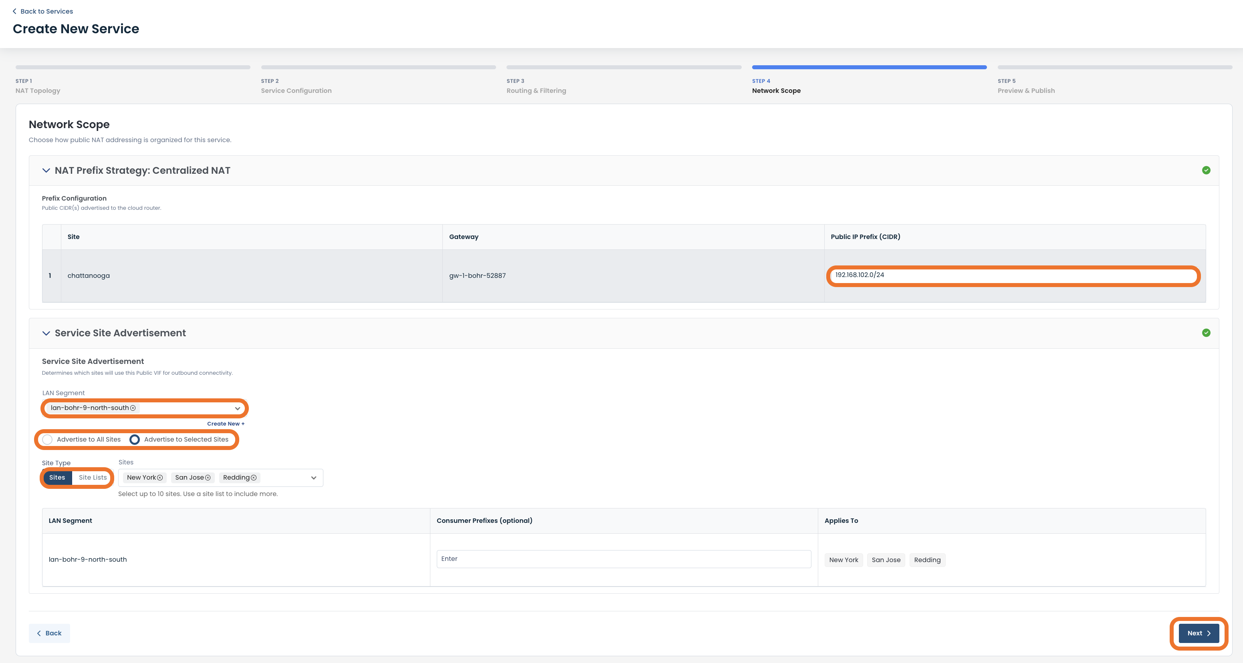
Task: Remove lan-bohr-9-north-south from LAN Segment
Action: [x=133, y=408]
